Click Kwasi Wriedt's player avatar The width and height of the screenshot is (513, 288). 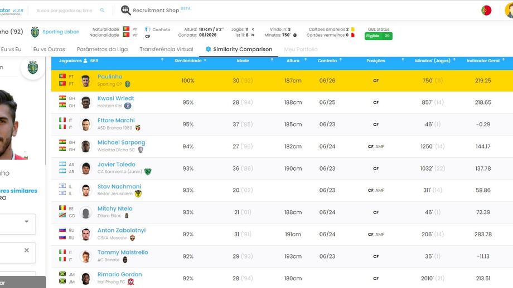pyautogui.click(x=85, y=102)
